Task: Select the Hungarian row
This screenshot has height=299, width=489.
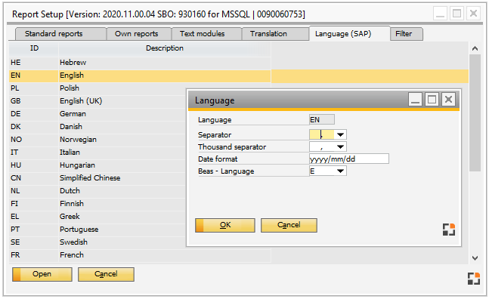Action: 97,165
